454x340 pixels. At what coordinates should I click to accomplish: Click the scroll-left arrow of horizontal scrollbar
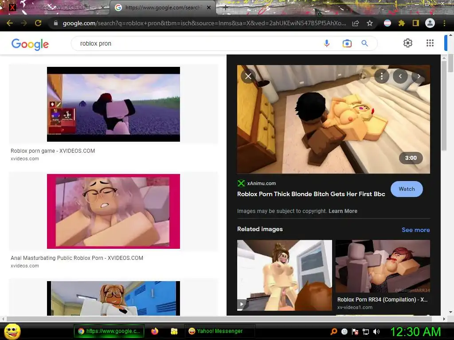(3, 319)
